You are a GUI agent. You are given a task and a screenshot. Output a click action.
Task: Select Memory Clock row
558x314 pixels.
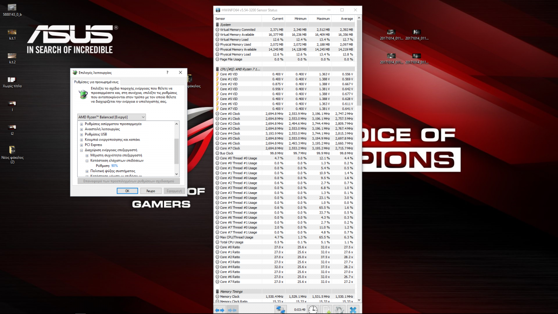[284, 296]
